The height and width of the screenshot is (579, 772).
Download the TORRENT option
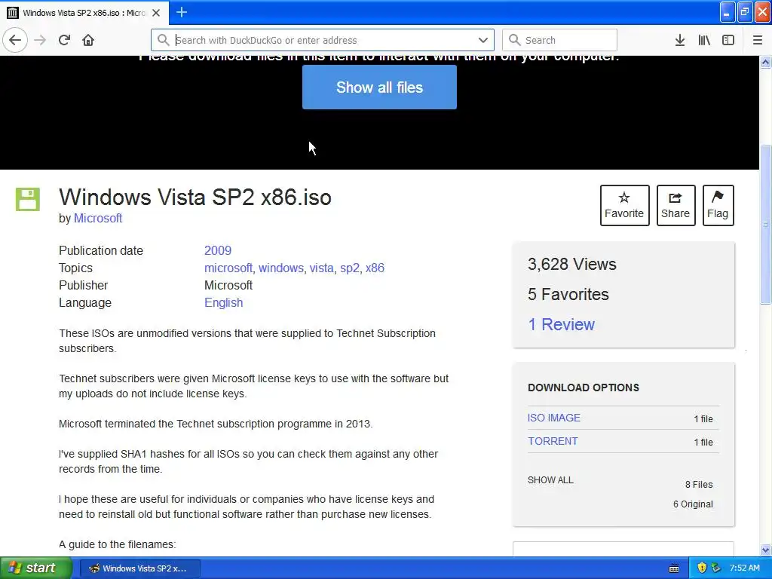point(553,441)
